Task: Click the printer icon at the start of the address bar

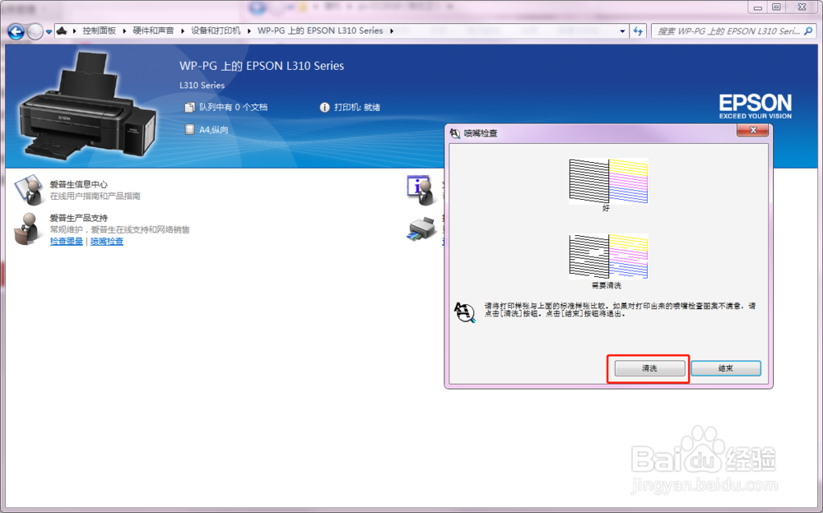Action: (62, 31)
